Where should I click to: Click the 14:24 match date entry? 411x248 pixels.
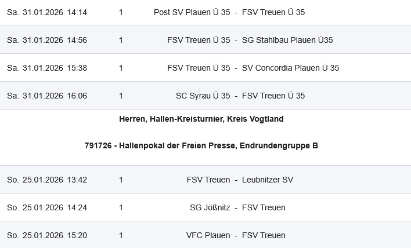pos(47,207)
